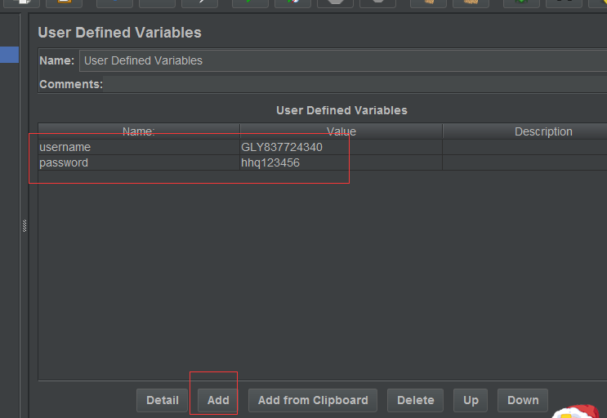This screenshot has height=418, width=607.
Task: Select the password name cell
Action: pos(139,162)
